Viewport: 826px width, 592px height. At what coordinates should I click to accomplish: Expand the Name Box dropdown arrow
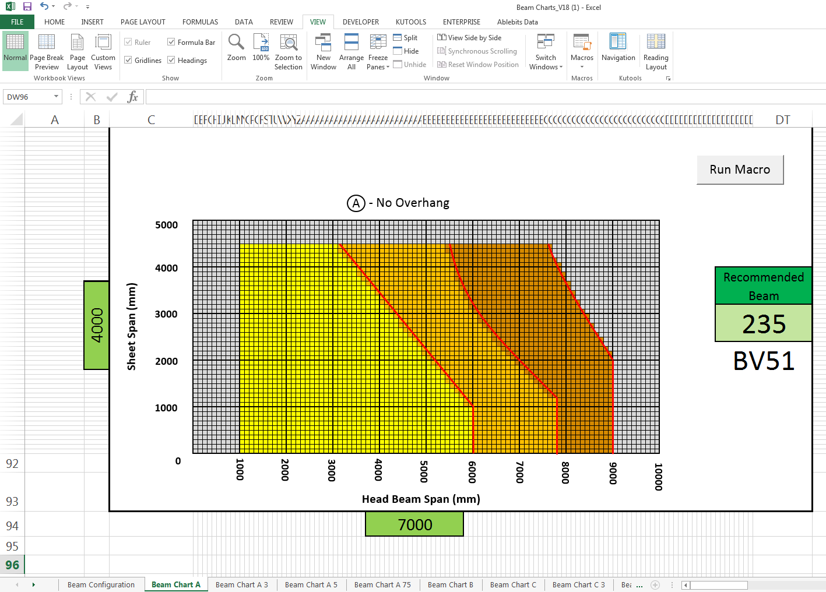click(56, 97)
